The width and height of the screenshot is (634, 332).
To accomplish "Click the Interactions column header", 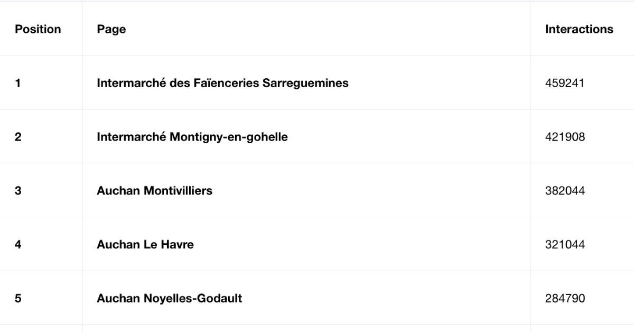I will pyautogui.click(x=579, y=29).
